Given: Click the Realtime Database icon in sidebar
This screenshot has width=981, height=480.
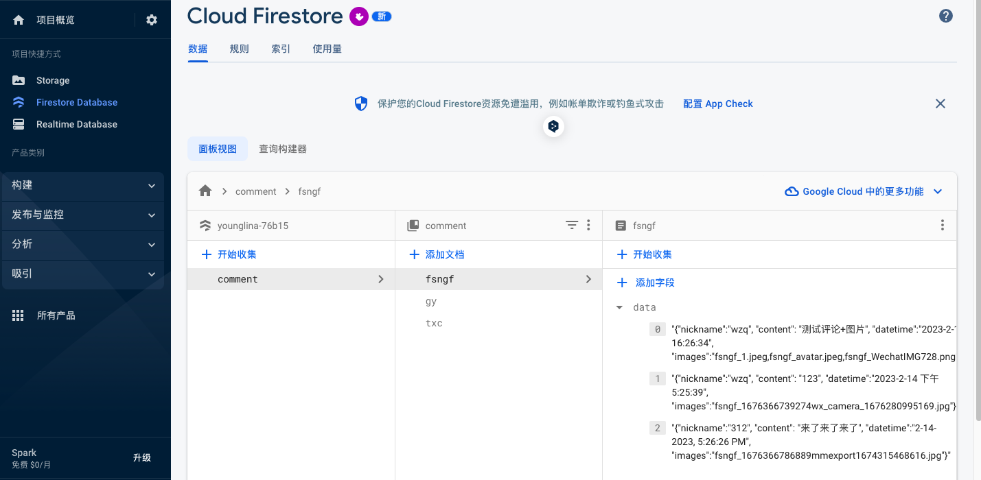Looking at the screenshot, I should coord(19,124).
